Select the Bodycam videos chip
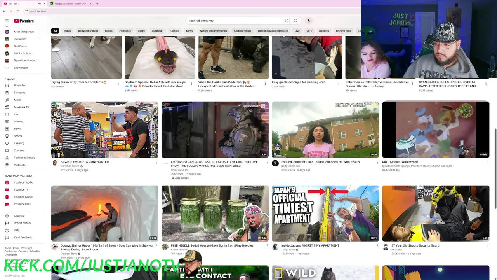The width and height of the screenshot is (497, 280). pyautogui.click(x=88, y=31)
